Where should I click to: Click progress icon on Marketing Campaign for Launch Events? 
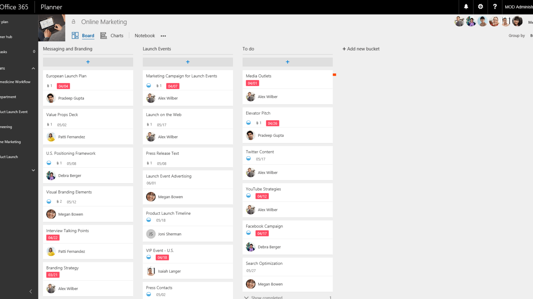pos(149,86)
